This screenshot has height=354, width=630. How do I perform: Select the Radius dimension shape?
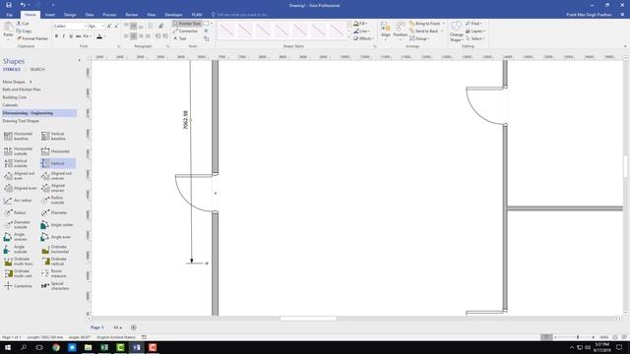coord(16,212)
